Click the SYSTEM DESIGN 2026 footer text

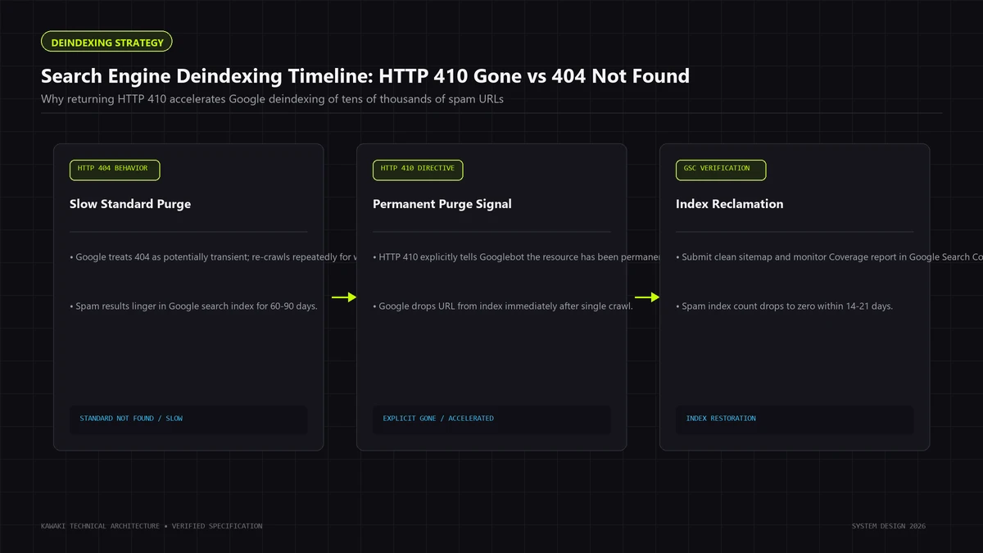[889, 526]
